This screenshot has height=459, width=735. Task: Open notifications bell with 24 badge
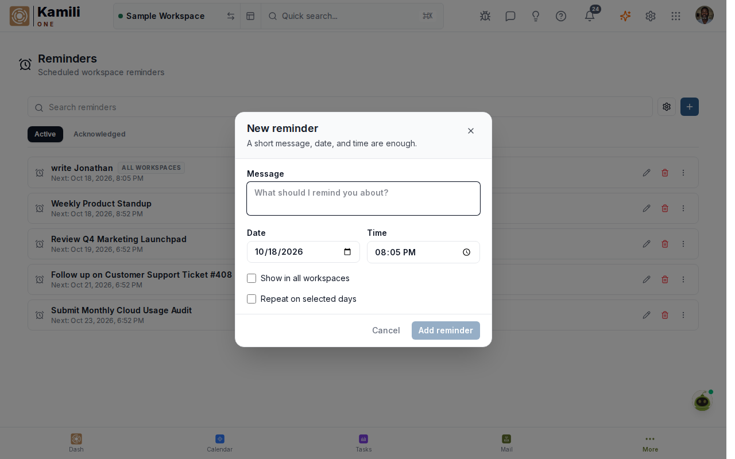(x=590, y=16)
